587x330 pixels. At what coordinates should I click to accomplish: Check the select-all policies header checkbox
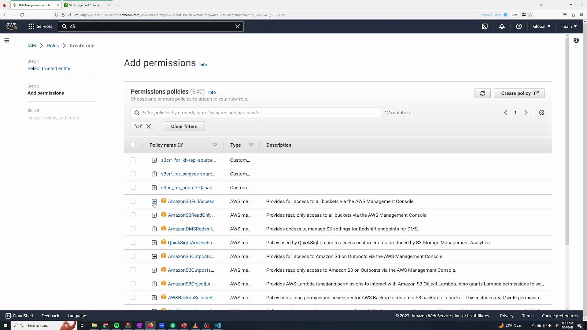pos(133,145)
